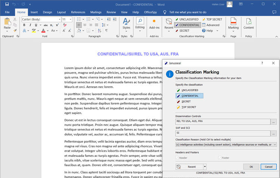Select SECRET in Janusseal dialog
This screenshot has width=280, height=178.
(x=184, y=101)
